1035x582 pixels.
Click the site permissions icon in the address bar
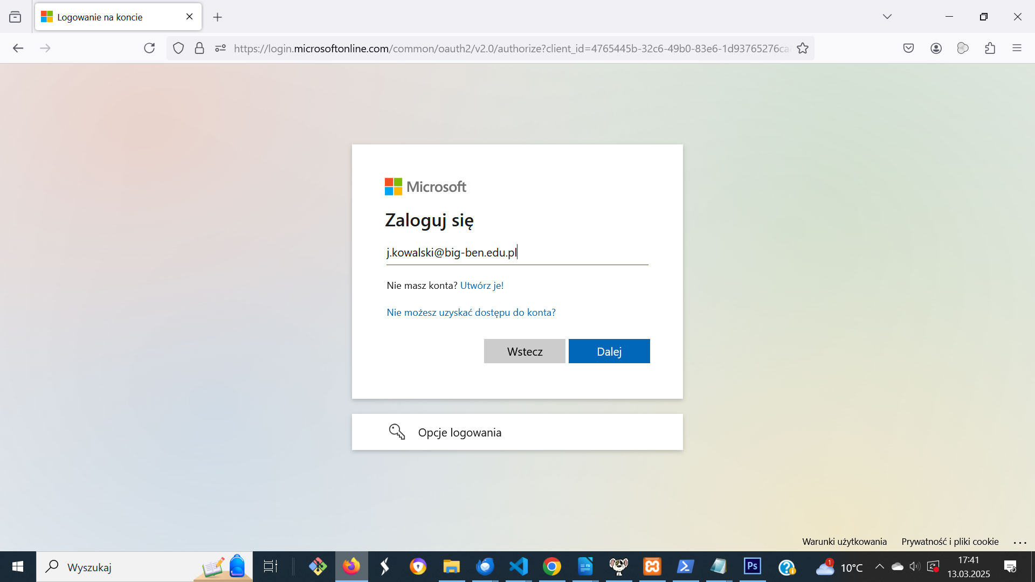220,48
